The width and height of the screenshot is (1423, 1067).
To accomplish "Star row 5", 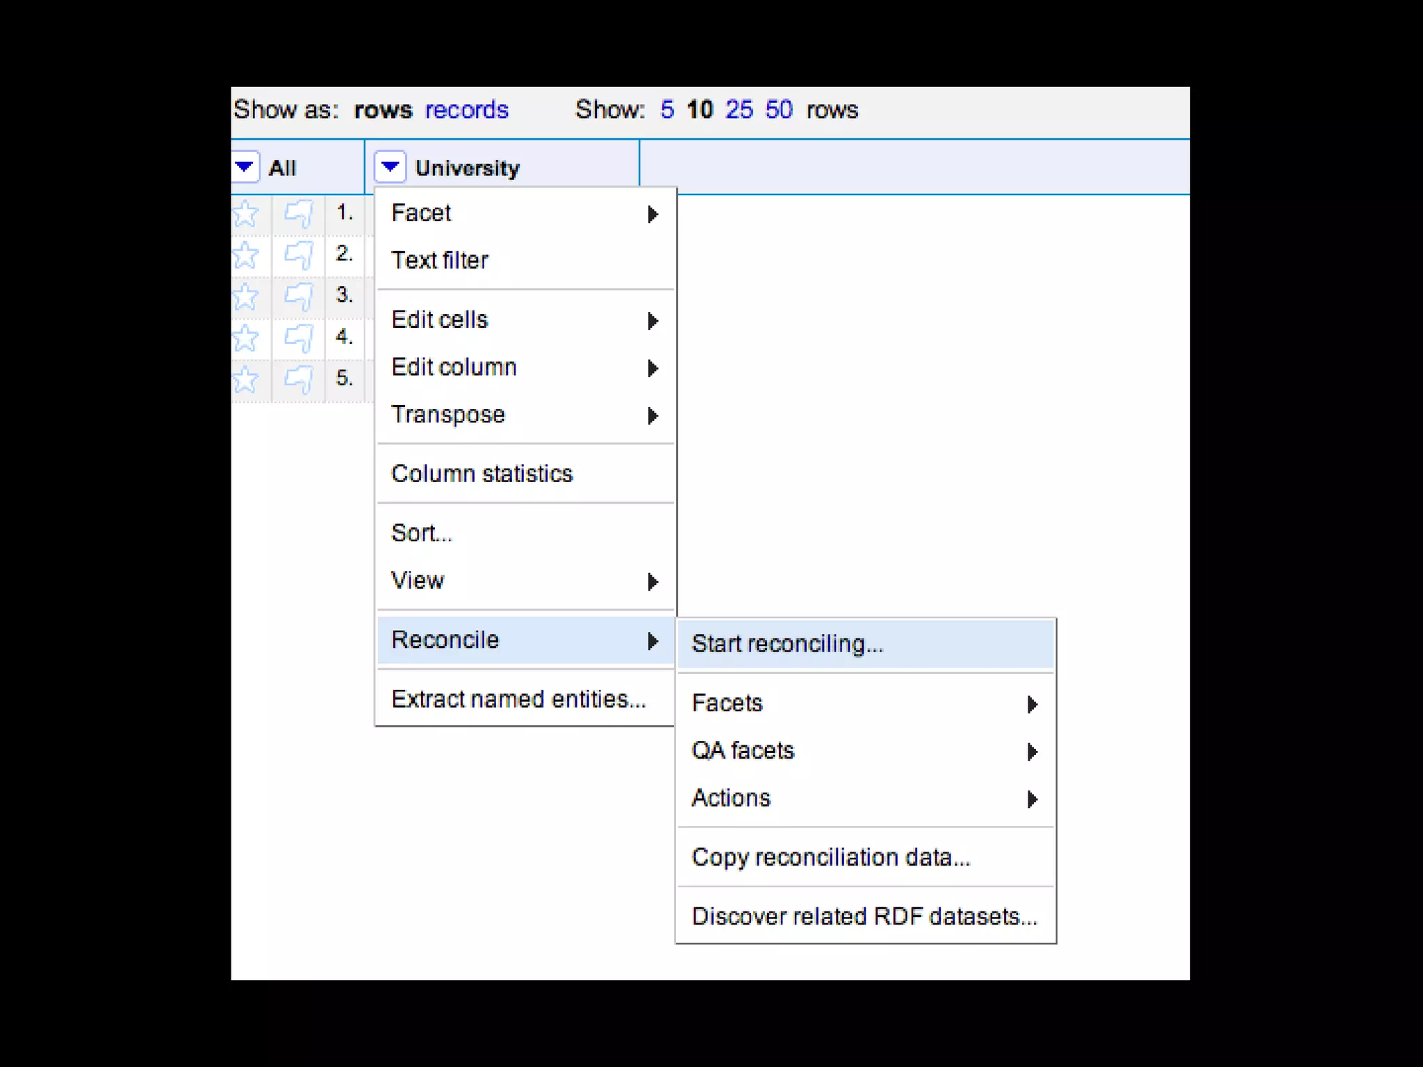I will coord(245,380).
